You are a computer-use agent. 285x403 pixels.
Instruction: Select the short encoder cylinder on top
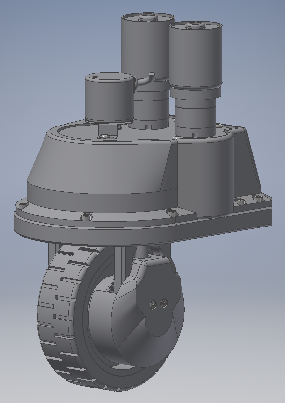click(x=110, y=97)
